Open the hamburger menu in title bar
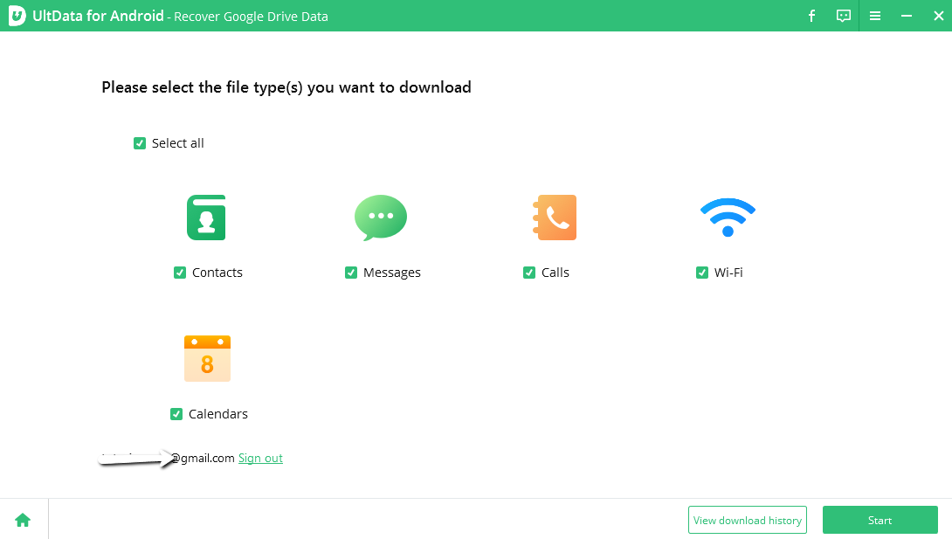 [x=875, y=16]
